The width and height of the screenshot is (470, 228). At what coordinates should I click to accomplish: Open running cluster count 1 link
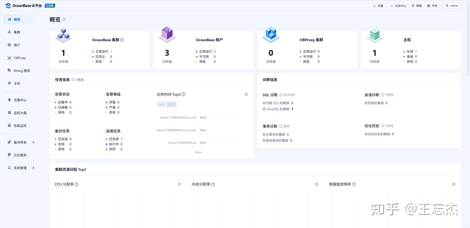pyautogui.click(x=111, y=51)
